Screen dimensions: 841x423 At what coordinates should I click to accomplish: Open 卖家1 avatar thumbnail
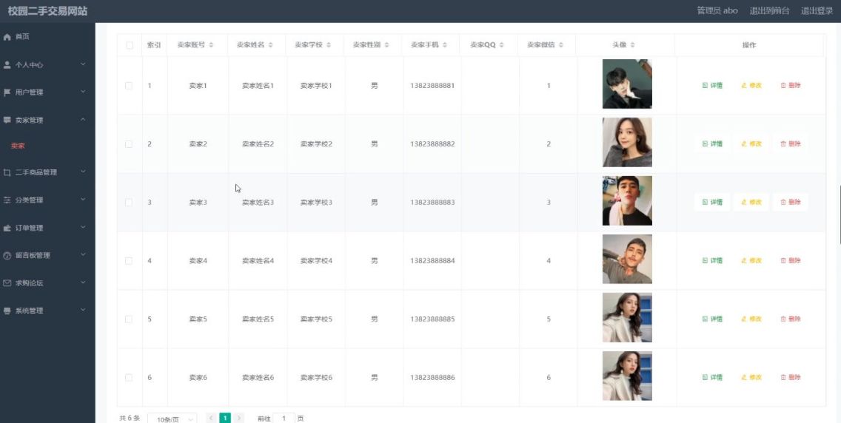[x=627, y=84]
